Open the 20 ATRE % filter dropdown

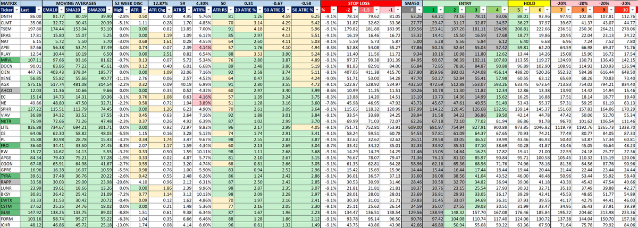(x=259, y=10)
